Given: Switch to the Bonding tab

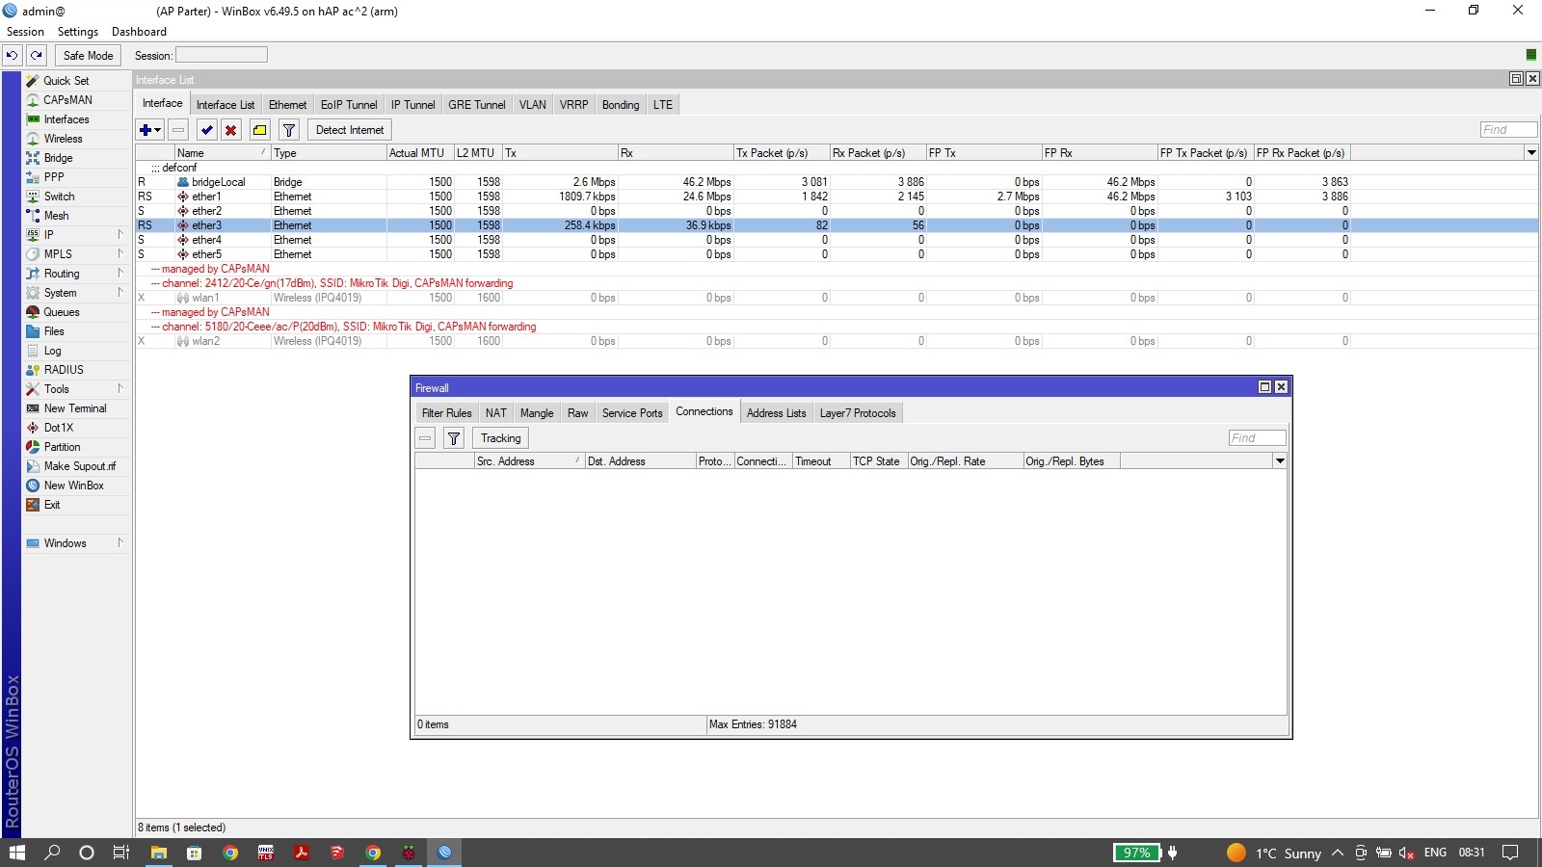Looking at the screenshot, I should click(x=621, y=105).
